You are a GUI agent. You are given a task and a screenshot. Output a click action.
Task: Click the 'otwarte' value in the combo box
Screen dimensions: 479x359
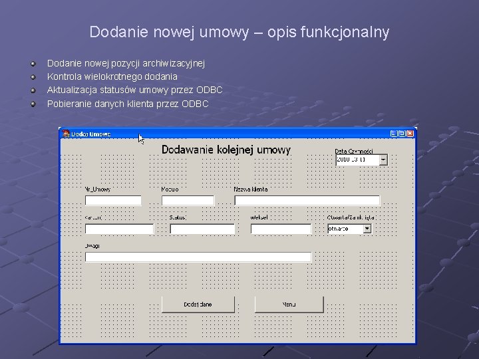(x=339, y=229)
